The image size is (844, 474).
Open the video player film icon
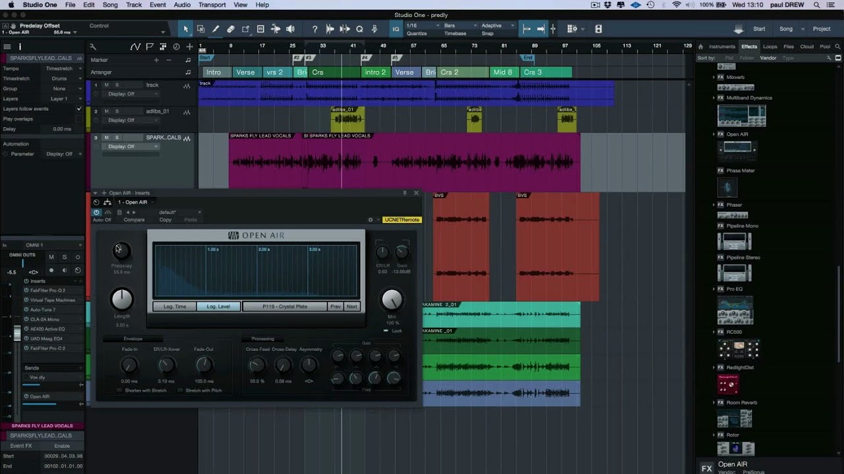point(598,29)
